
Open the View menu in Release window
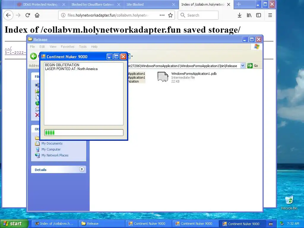click(53, 47)
